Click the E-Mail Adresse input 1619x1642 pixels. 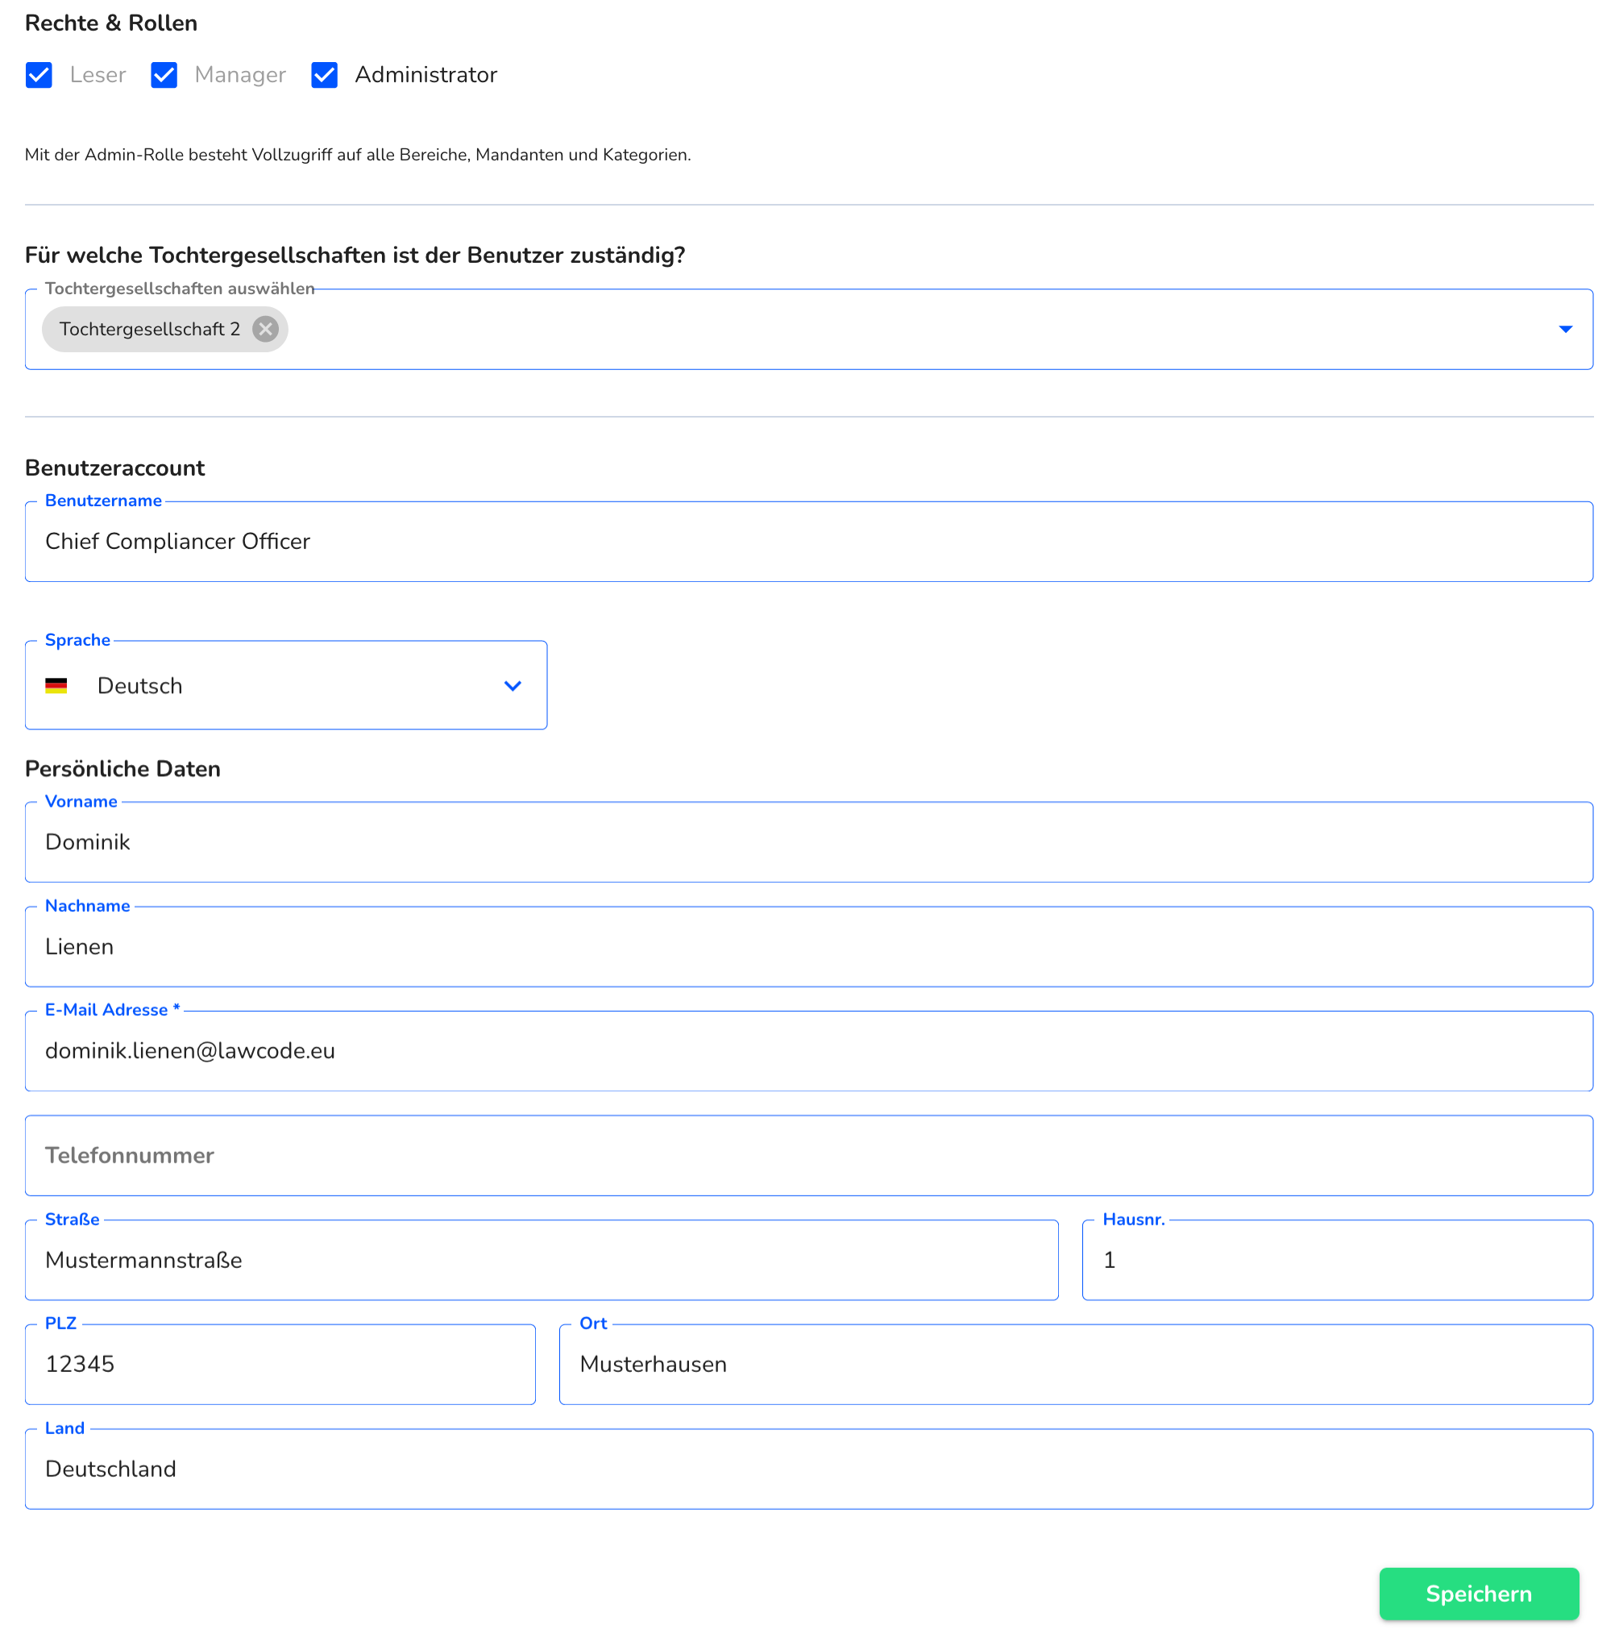(809, 1051)
